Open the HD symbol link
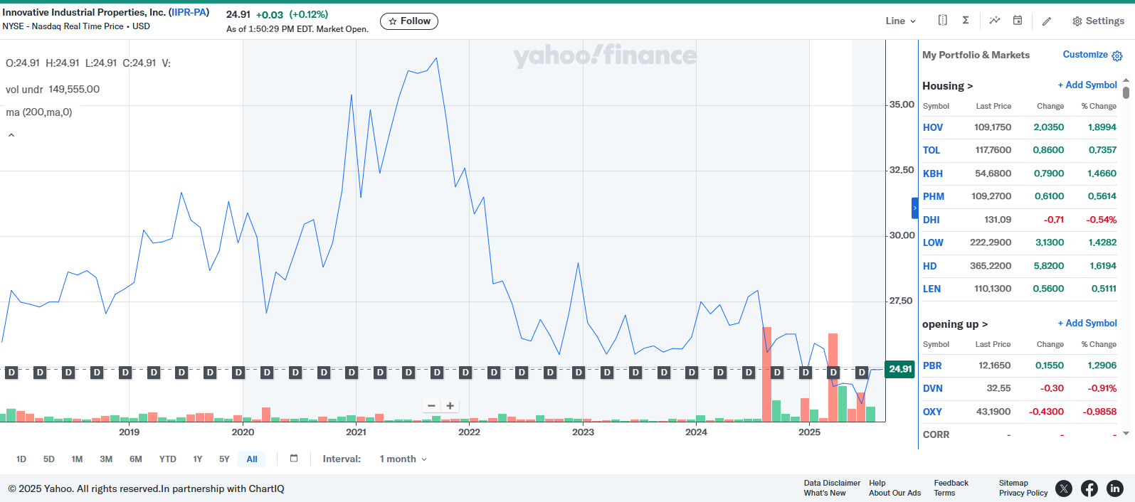The width and height of the screenshot is (1135, 502). pyautogui.click(x=930, y=266)
